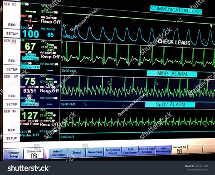Click Resp Off text in Bed 04

click(x=50, y=57)
